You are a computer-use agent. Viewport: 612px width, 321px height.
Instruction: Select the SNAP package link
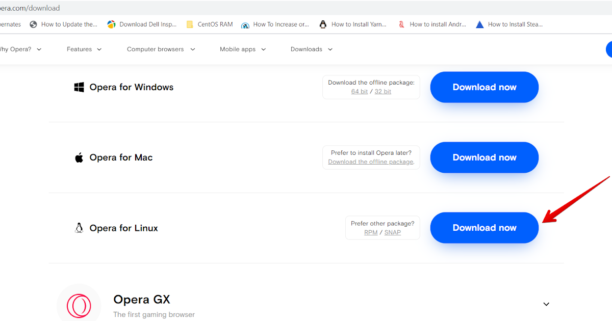click(x=393, y=232)
